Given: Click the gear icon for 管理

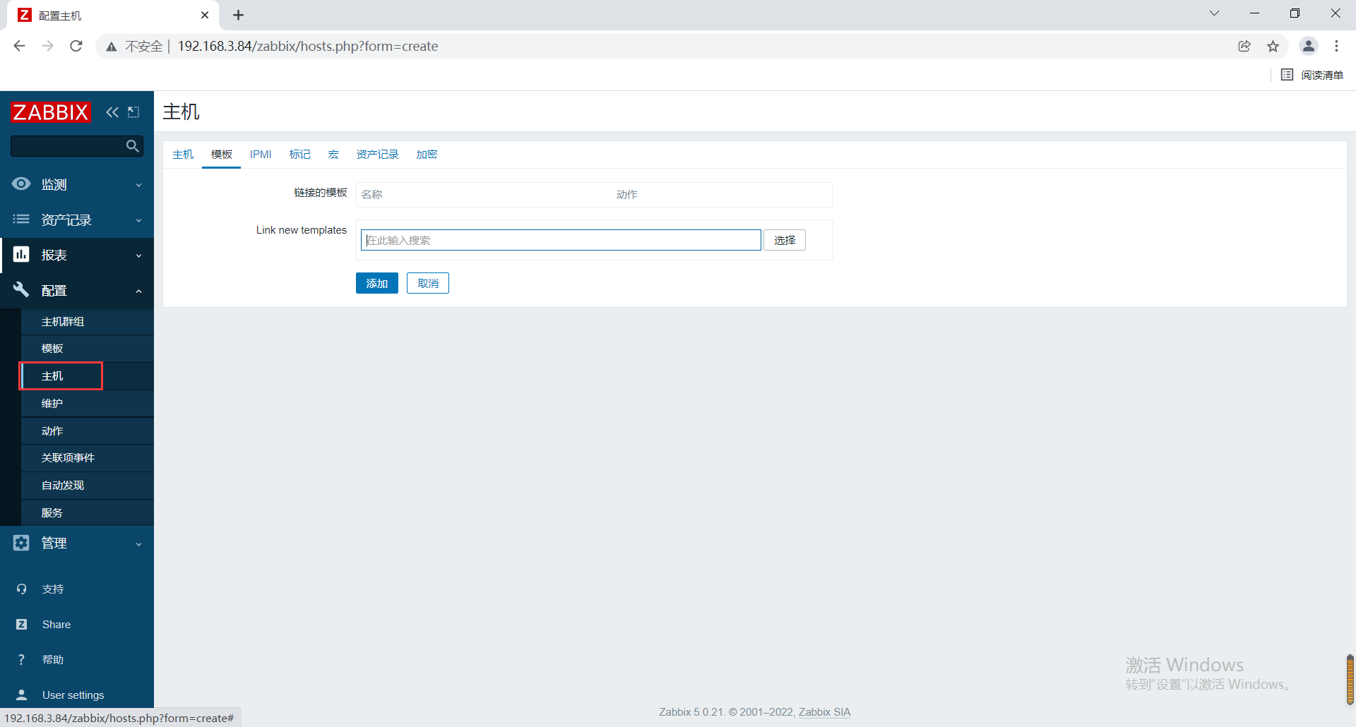Looking at the screenshot, I should click(21, 543).
